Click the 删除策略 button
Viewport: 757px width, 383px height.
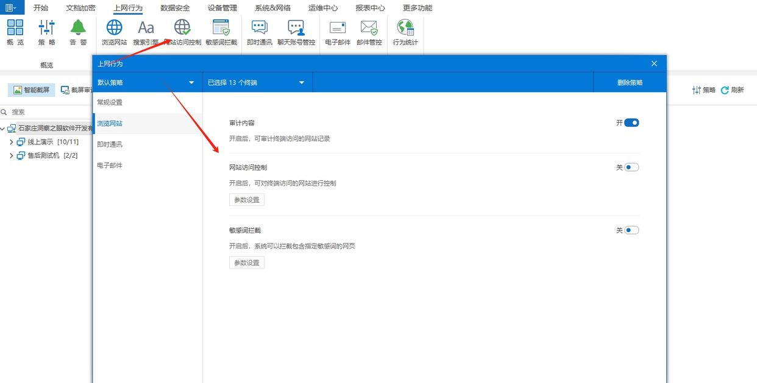(x=630, y=82)
